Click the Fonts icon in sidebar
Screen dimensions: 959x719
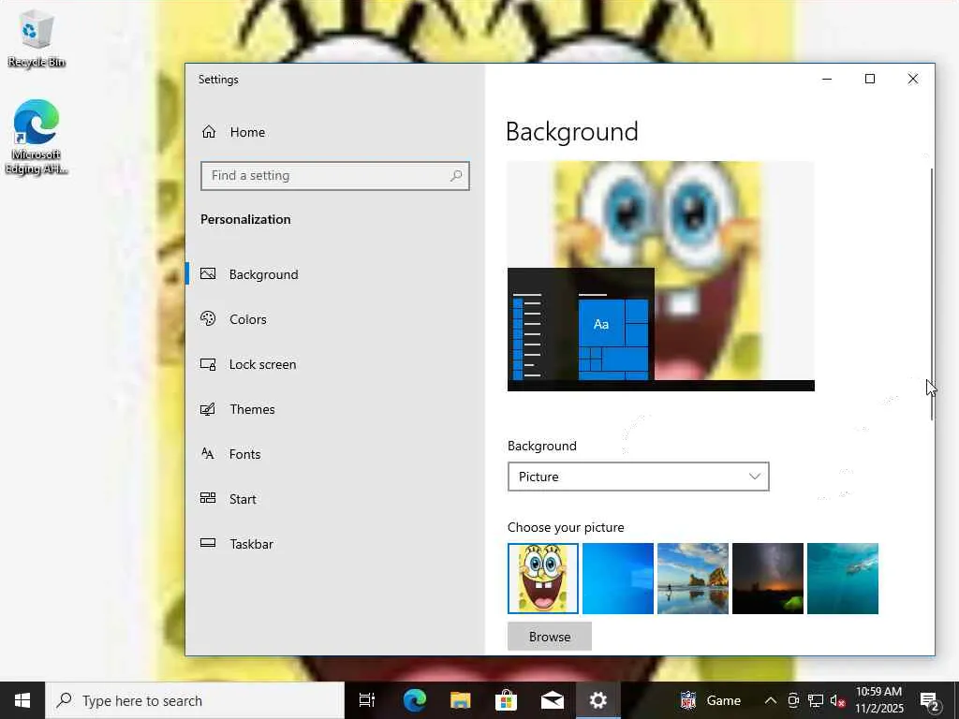coord(208,454)
